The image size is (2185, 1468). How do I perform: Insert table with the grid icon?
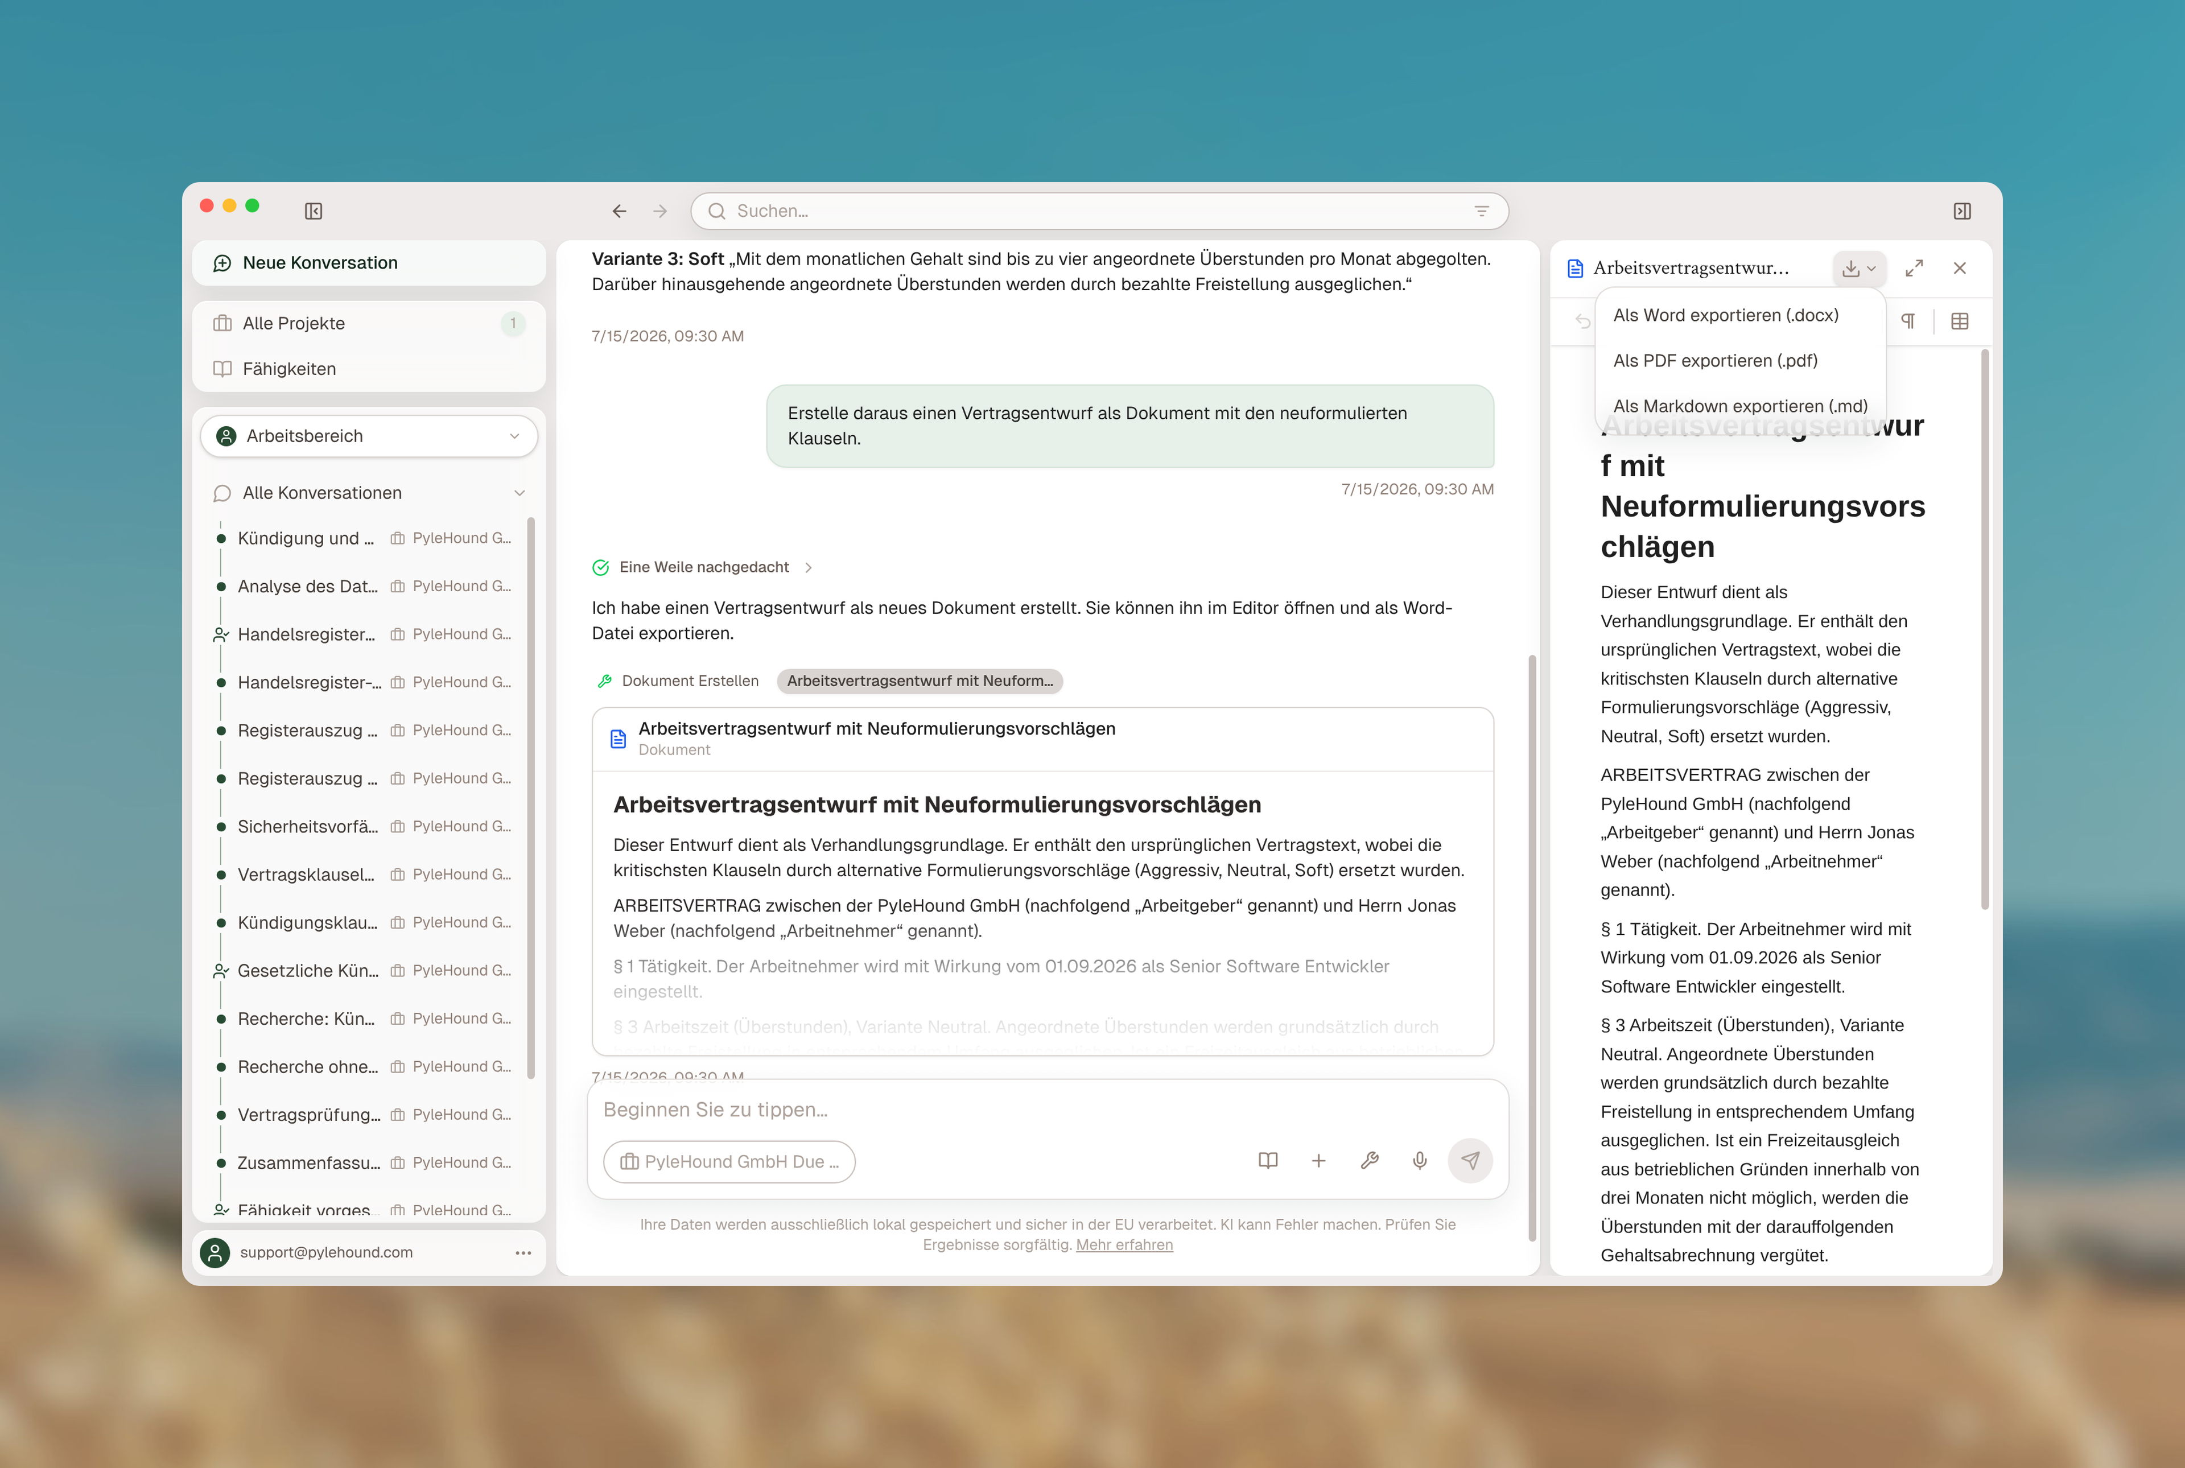coord(1959,321)
